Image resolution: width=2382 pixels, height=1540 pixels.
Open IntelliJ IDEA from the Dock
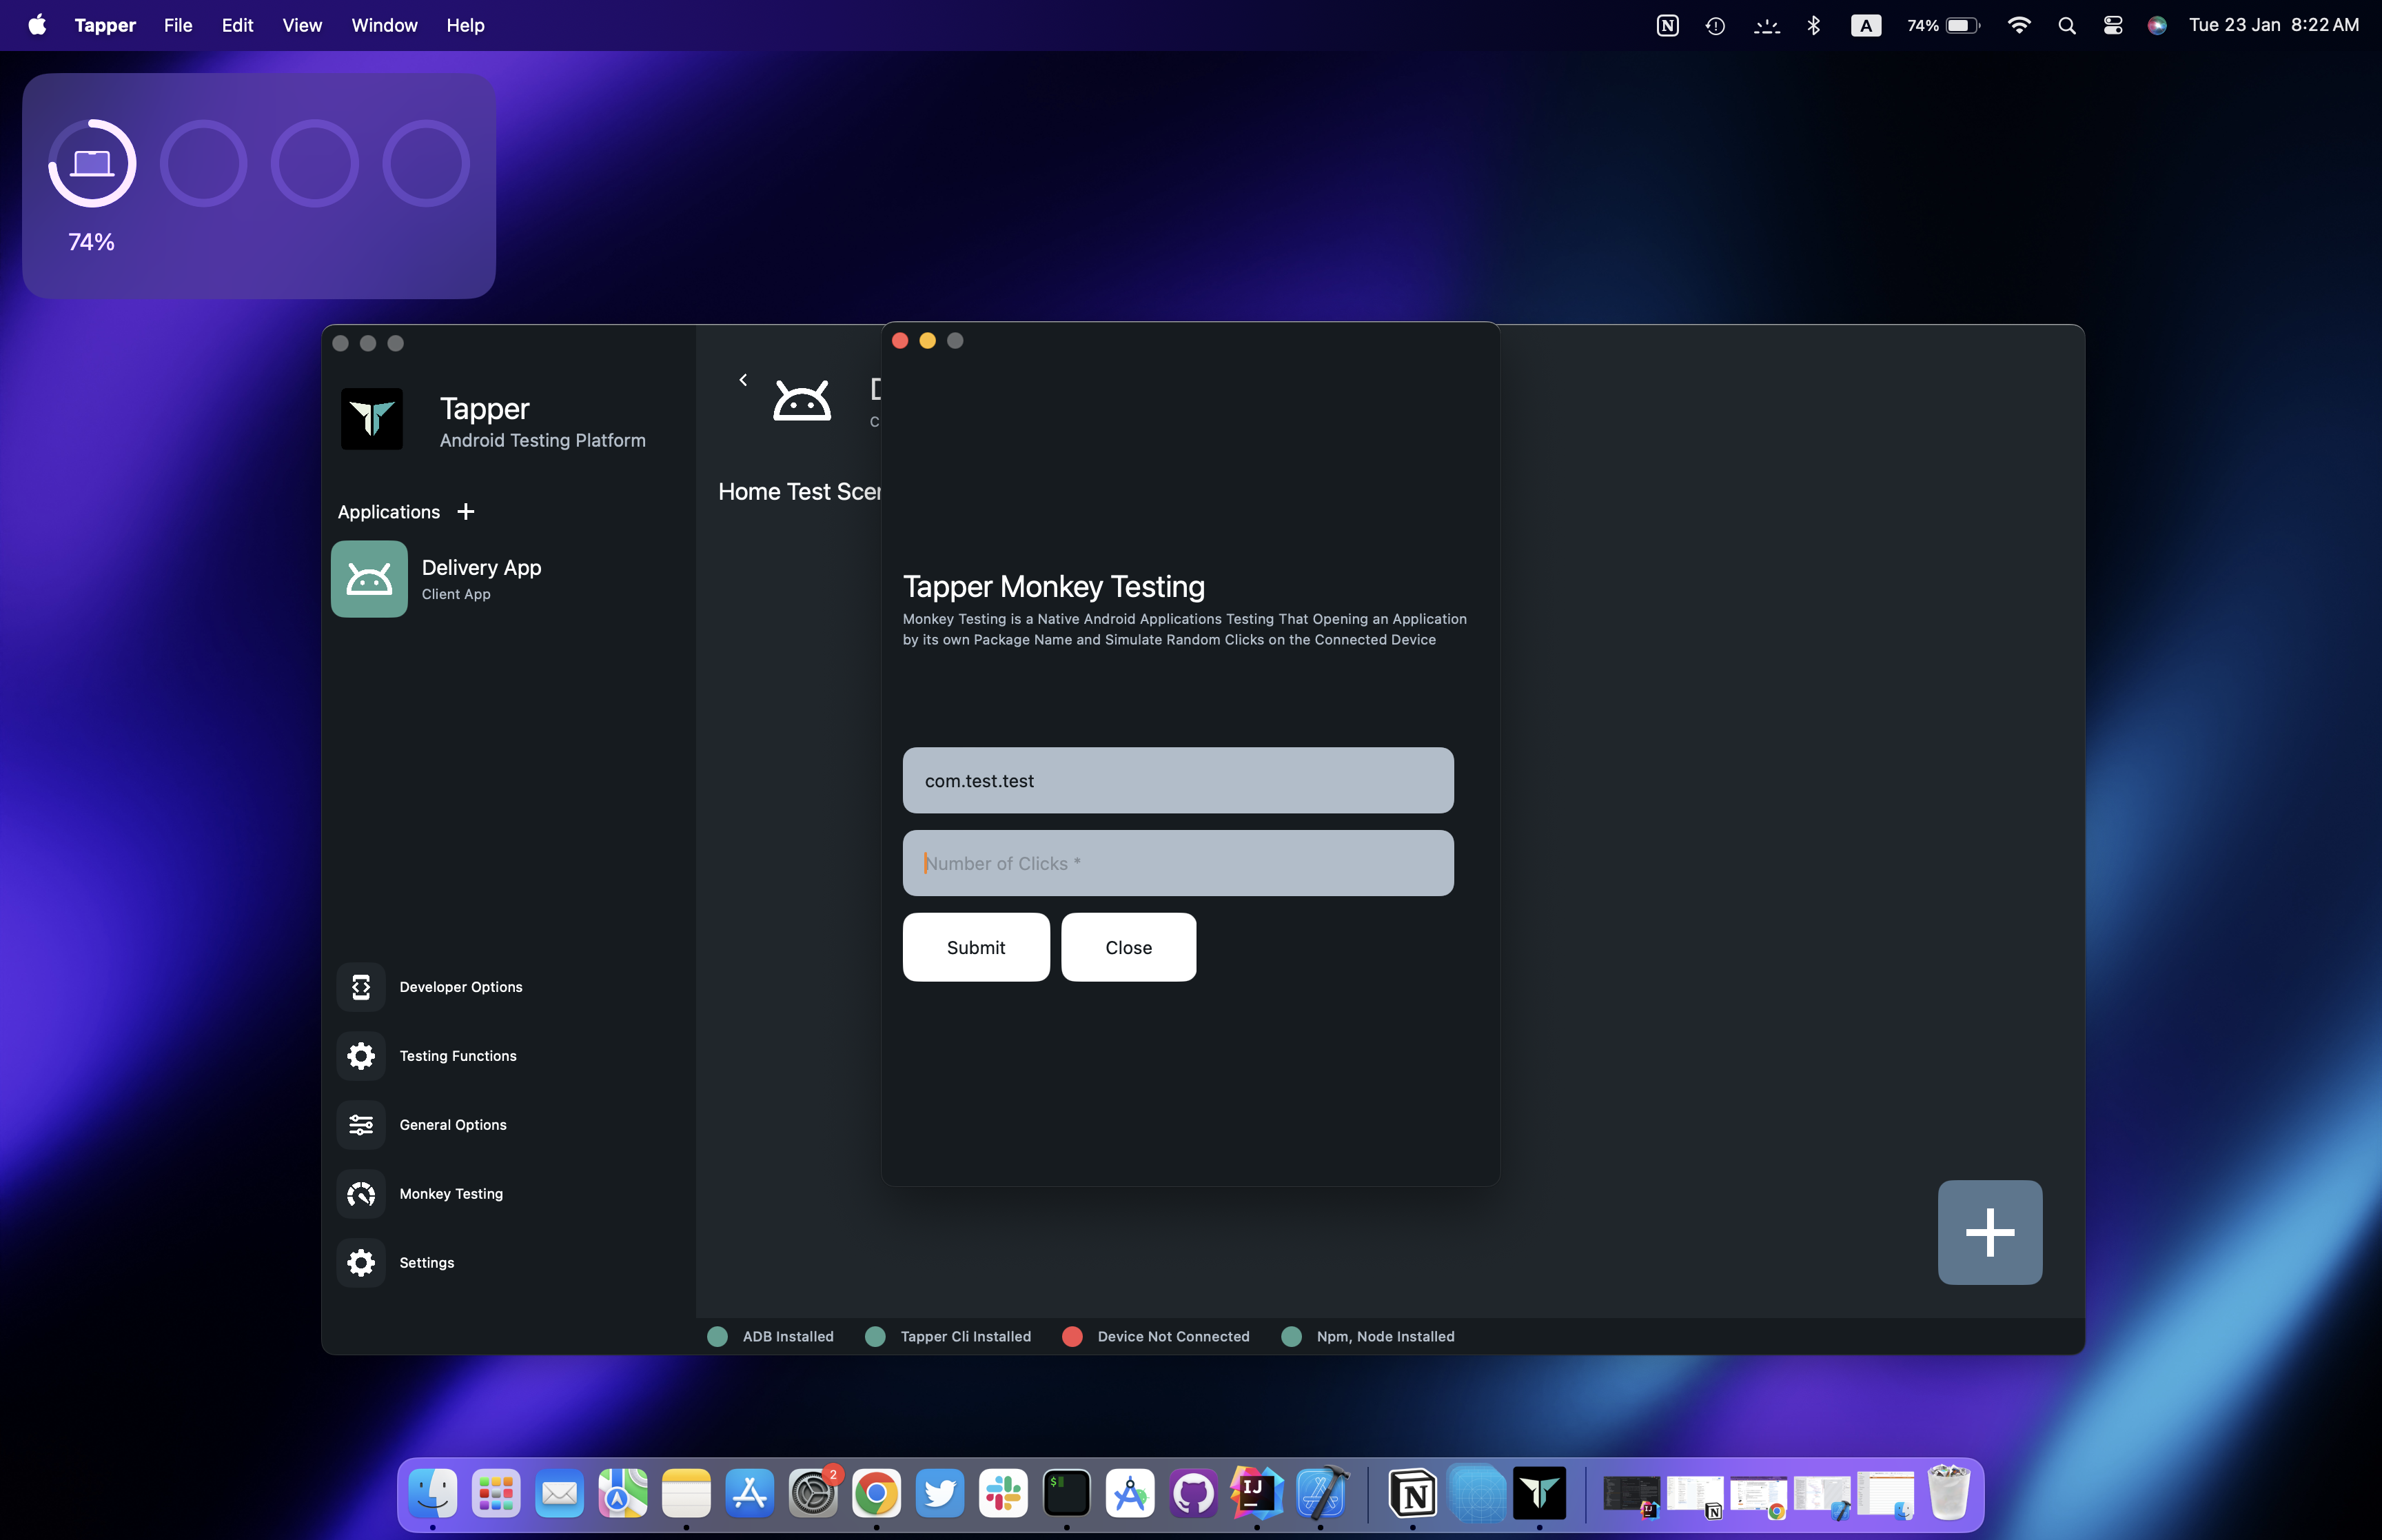point(1256,1494)
